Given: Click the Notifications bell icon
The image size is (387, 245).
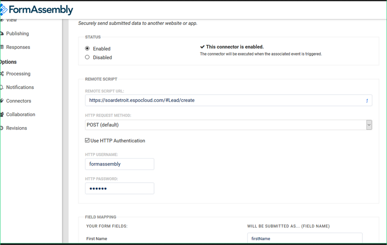Looking at the screenshot, I should click(2, 87).
